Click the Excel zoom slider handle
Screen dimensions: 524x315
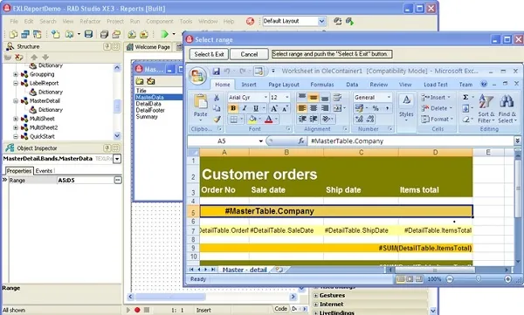click(x=479, y=278)
